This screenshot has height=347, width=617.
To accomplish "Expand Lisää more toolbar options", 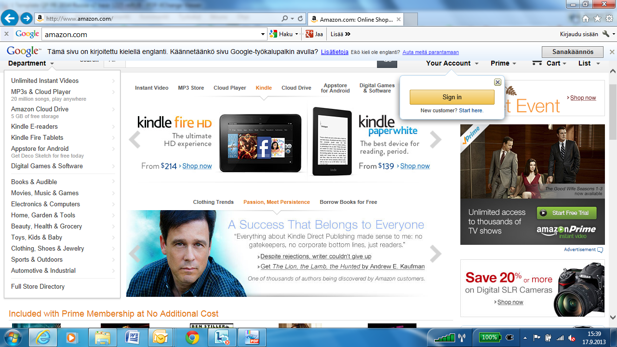I will [x=340, y=34].
